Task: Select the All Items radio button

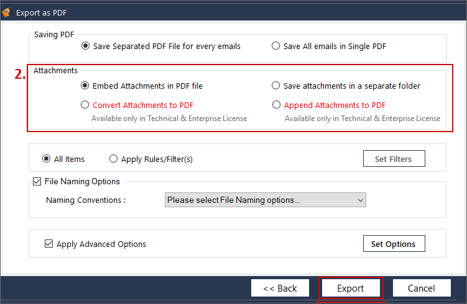Action: (47, 159)
